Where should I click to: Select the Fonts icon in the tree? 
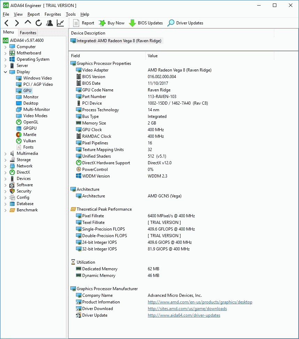[x=19, y=147]
